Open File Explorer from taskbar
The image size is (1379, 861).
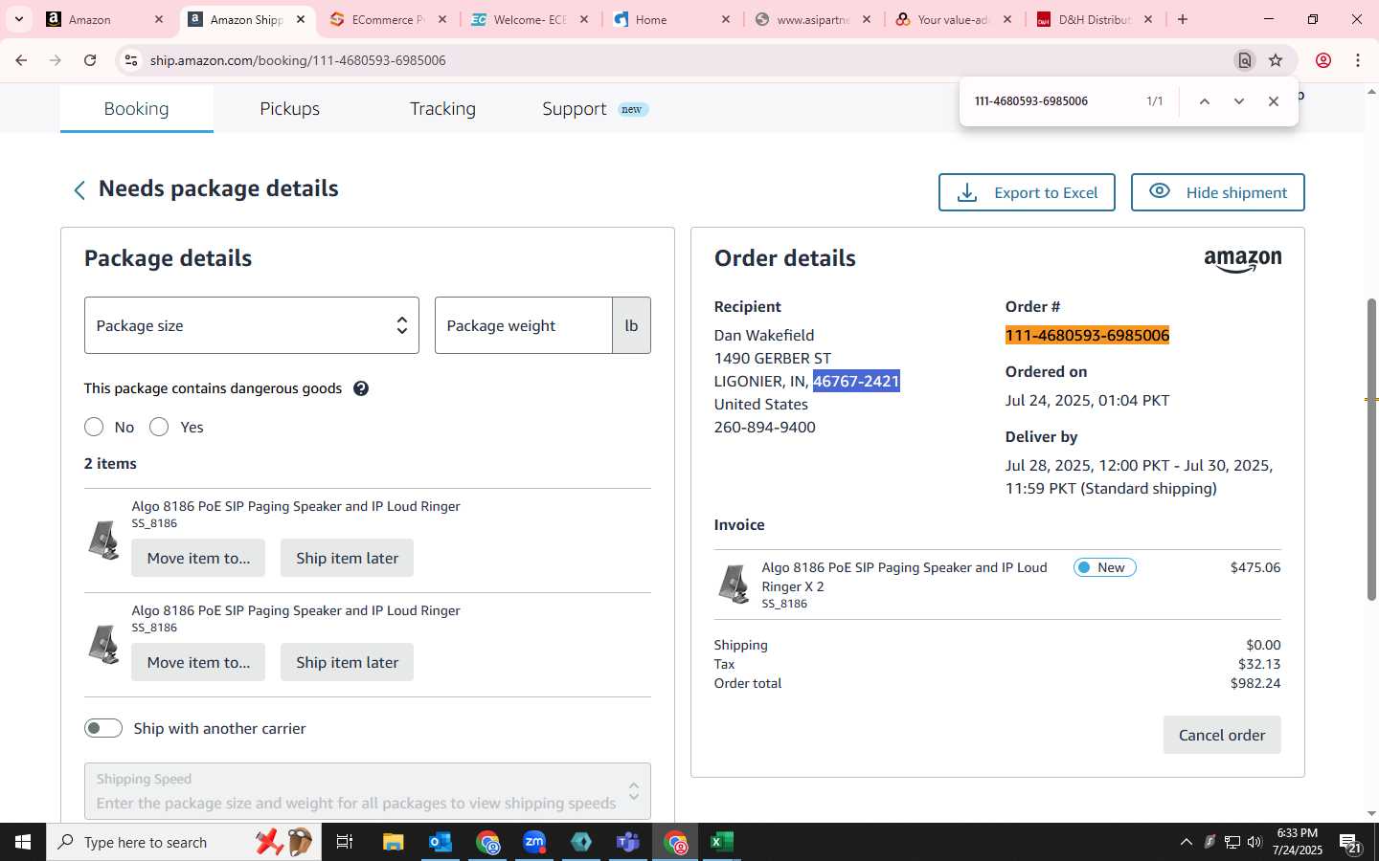pyautogui.click(x=394, y=842)
